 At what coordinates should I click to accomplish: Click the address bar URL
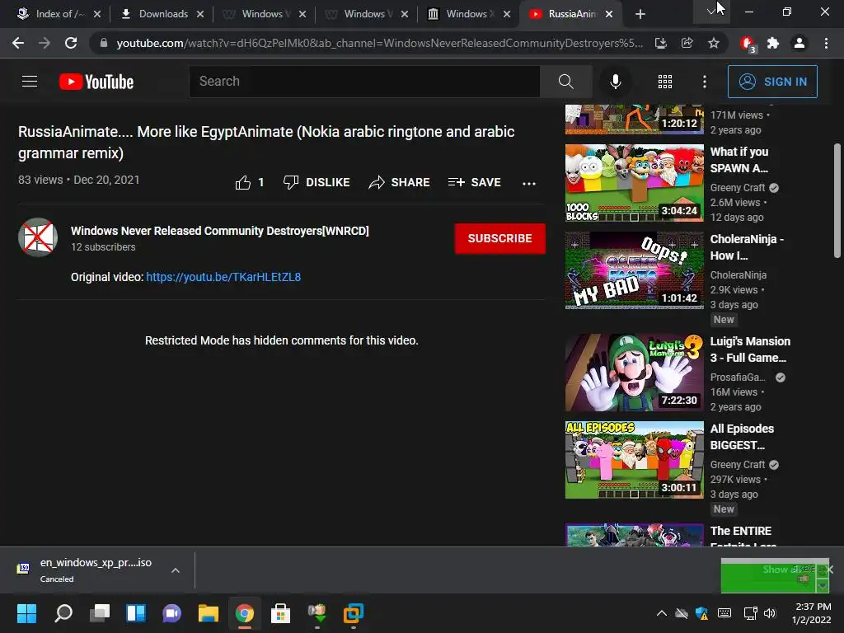(x=380, y=43)
